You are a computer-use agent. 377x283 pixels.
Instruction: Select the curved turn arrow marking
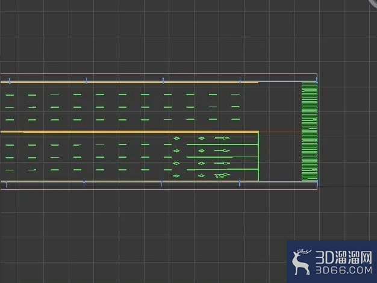pyautogui.click(x=222, y=176)
